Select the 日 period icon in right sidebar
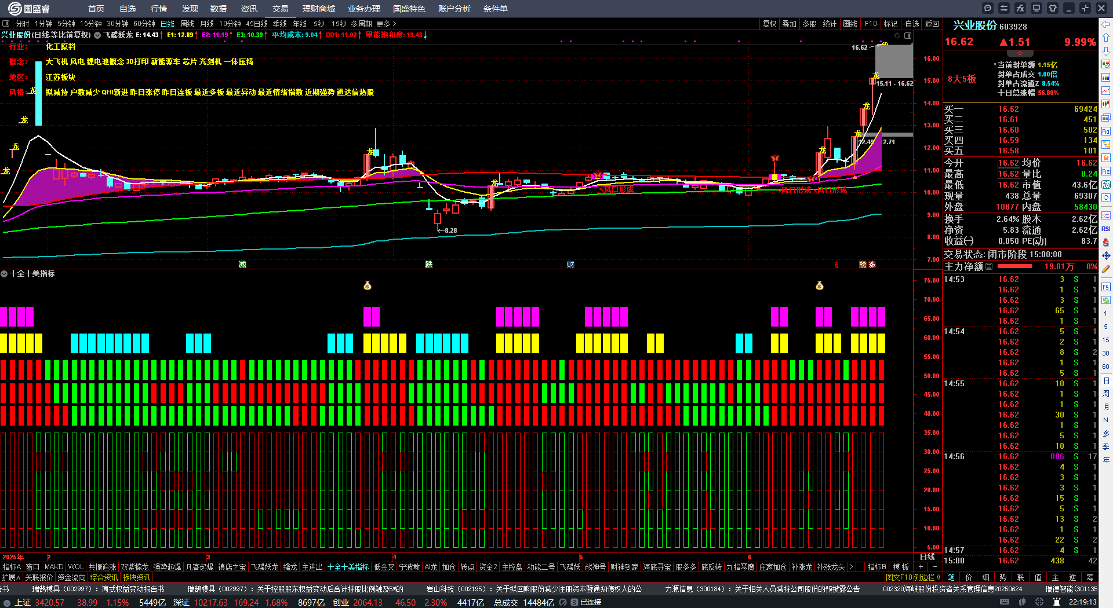Viewport: 1113px width, 608px height. click(1106, 380)
